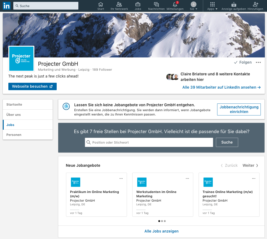The image size is (267, 239).
Task: Open the Werkstudenten im Online Marketing job
Action: coord(156,194)
